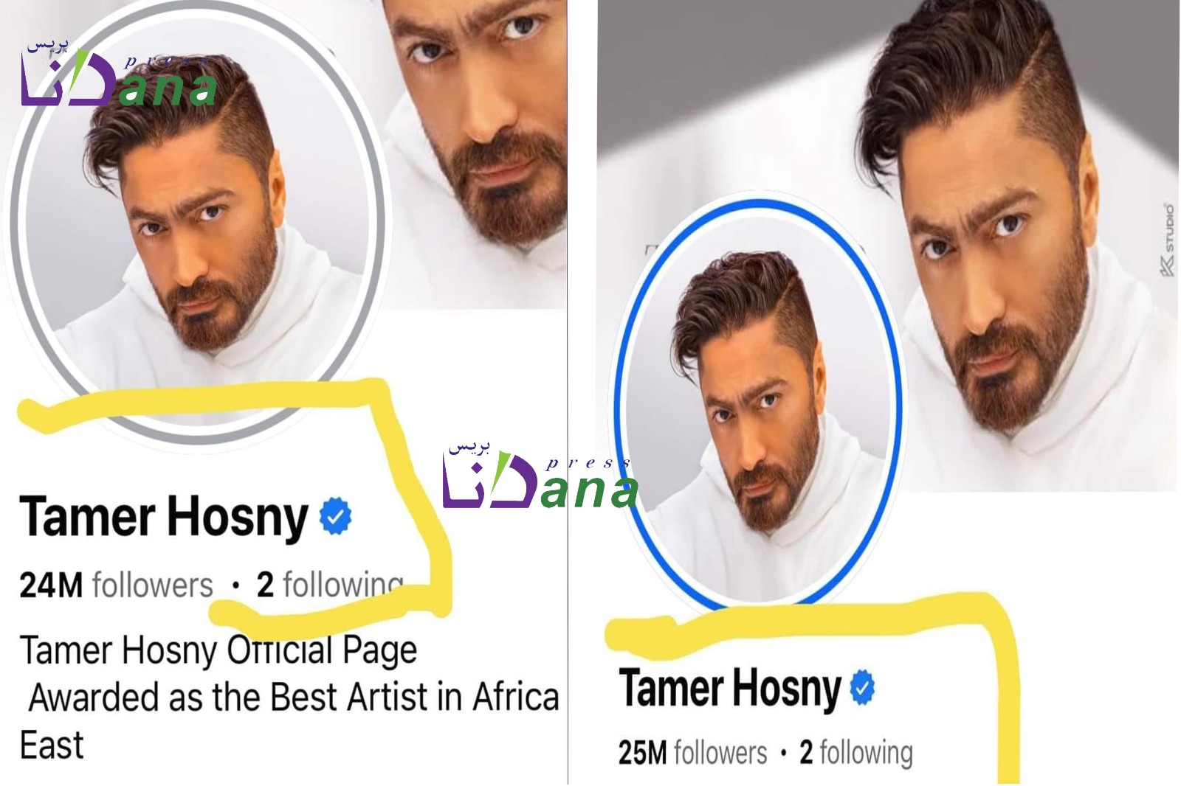Click the 'Awarded as the Best Artist in Africa' text
Viewport: 1181px width, 786px height.
(294, 698)
